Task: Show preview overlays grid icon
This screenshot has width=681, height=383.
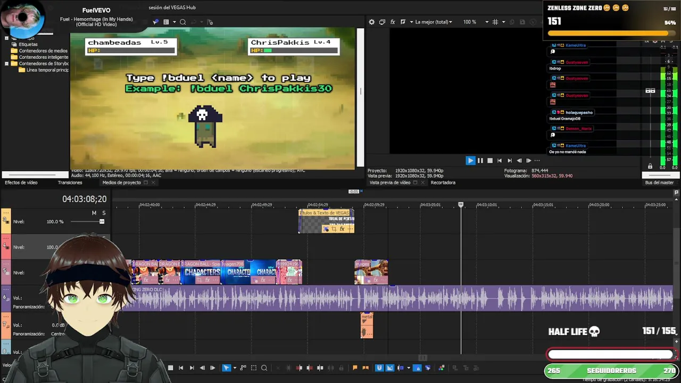Action: (495, 22)
